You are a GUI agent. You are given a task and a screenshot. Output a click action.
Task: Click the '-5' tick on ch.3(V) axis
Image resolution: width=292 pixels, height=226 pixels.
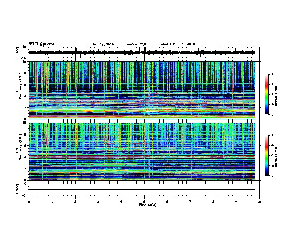(x=25, y=195)
